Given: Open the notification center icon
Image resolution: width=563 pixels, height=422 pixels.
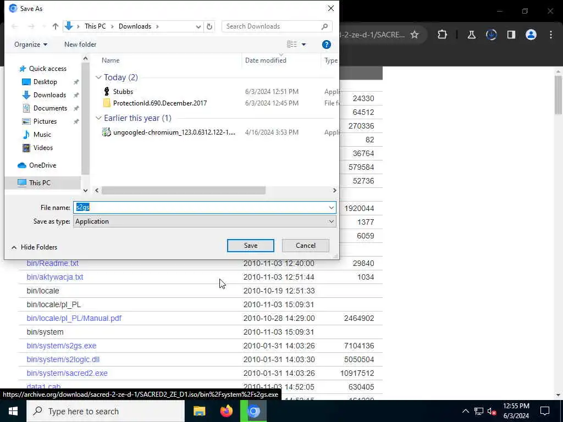Looking at the screenshot, I should [x=545, y=411].
